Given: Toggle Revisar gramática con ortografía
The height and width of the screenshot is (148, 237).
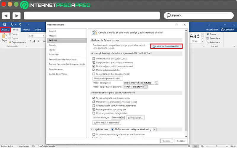Looking at the screenshot, I should click(94, 110).
